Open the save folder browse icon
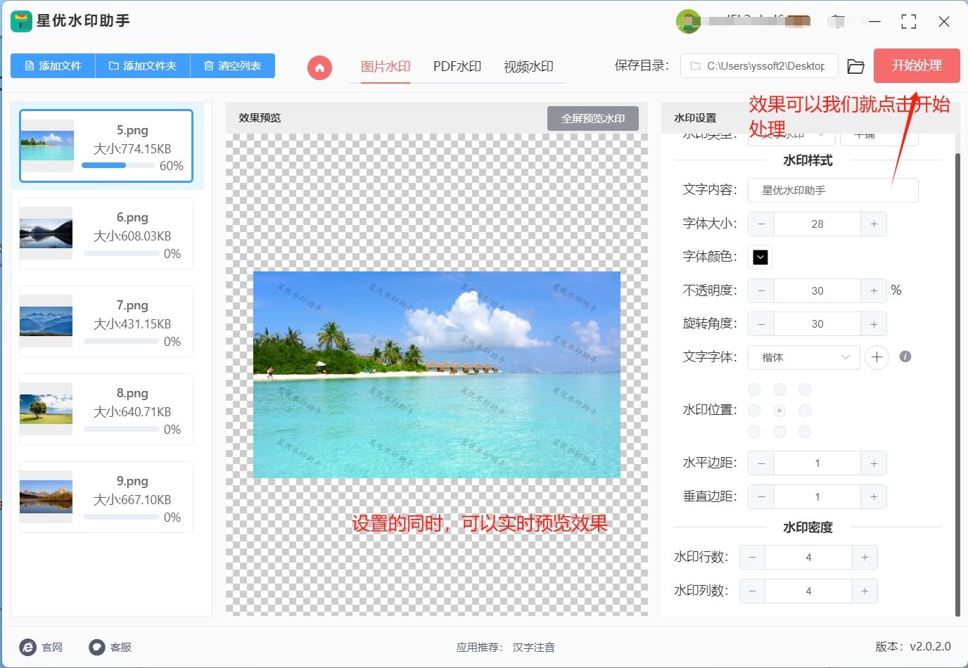The width and height of the screenshot is (968, 668). [855, 66]
